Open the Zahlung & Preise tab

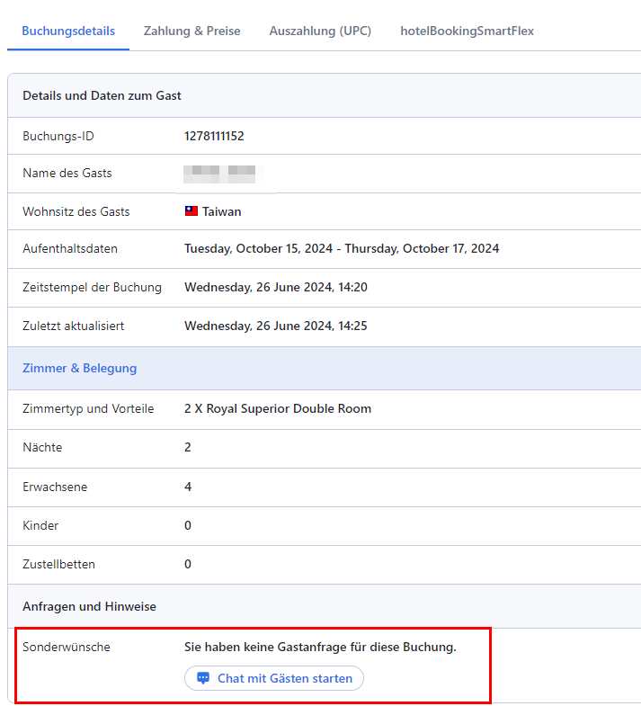pyautogui.click(x=191, y=31)
